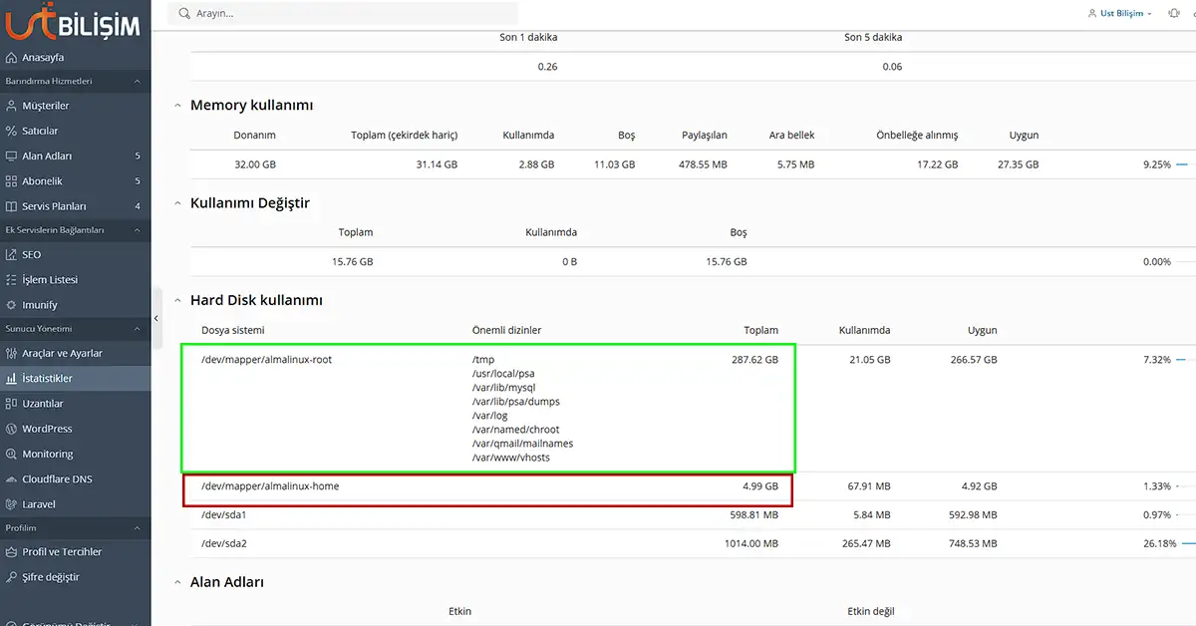The width and height of the screenshot is (1196, 626).
Task: Click the Imunify gear icon
Action: tap(12, 305)
